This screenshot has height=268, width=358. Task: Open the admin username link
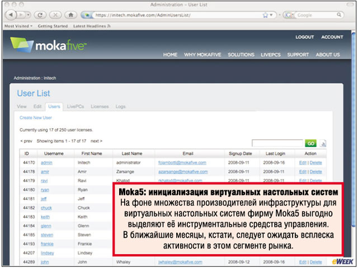(46, 163)
